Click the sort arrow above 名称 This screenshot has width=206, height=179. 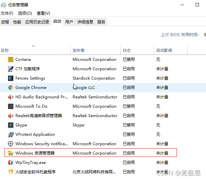[33, 46]
